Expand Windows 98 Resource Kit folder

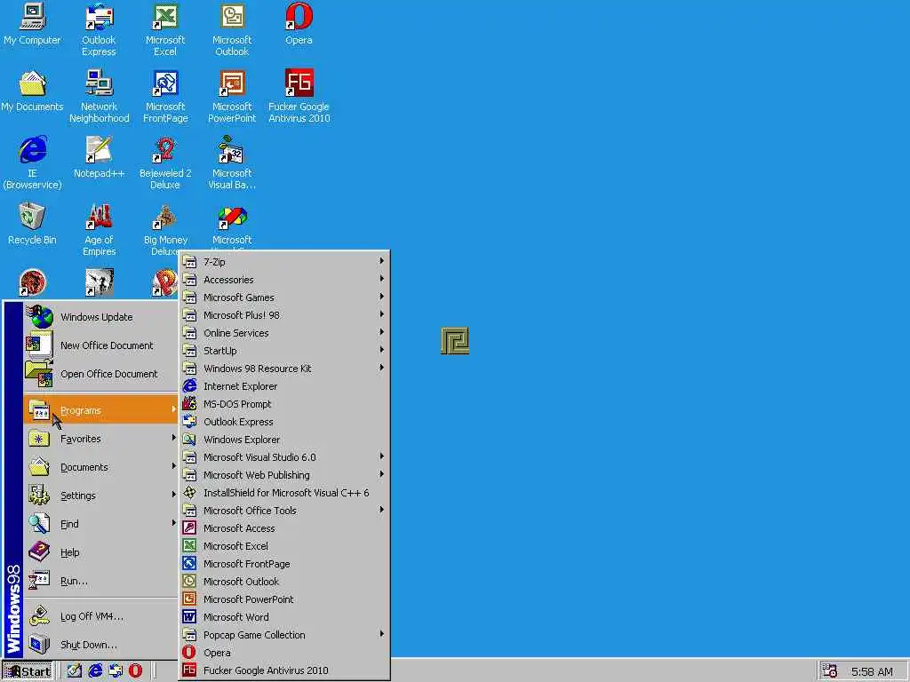[284, 369]
